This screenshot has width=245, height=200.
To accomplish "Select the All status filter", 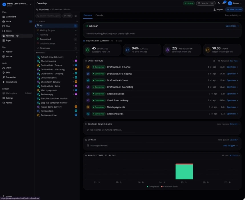I will (57, 26).
